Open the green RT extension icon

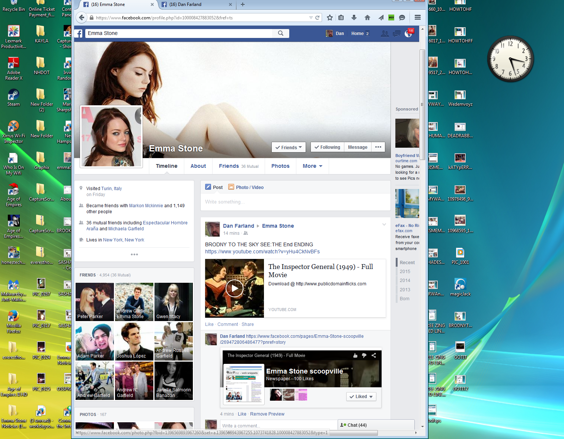391,17
